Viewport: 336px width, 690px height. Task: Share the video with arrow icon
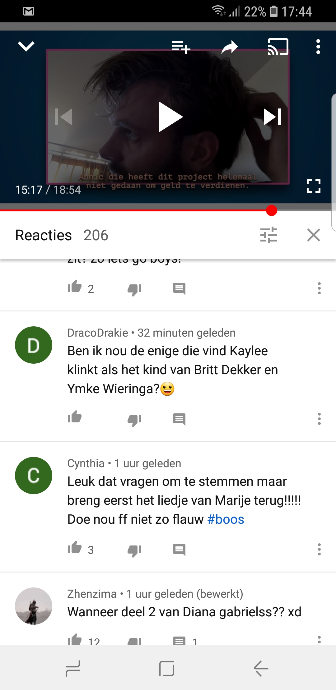coord(230,47)
